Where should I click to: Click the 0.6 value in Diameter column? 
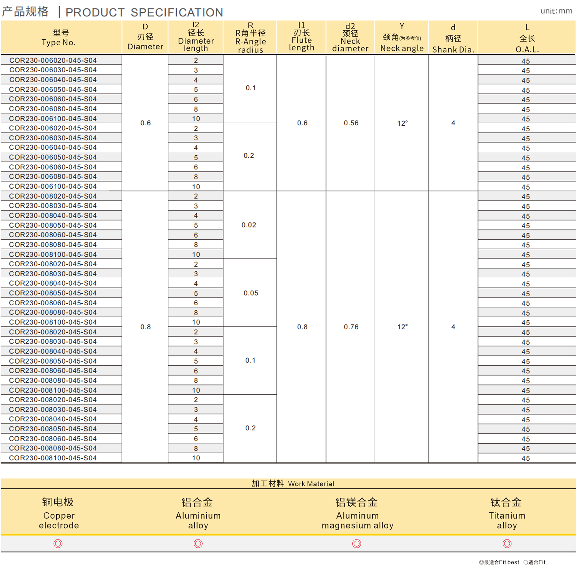point(145,123)
